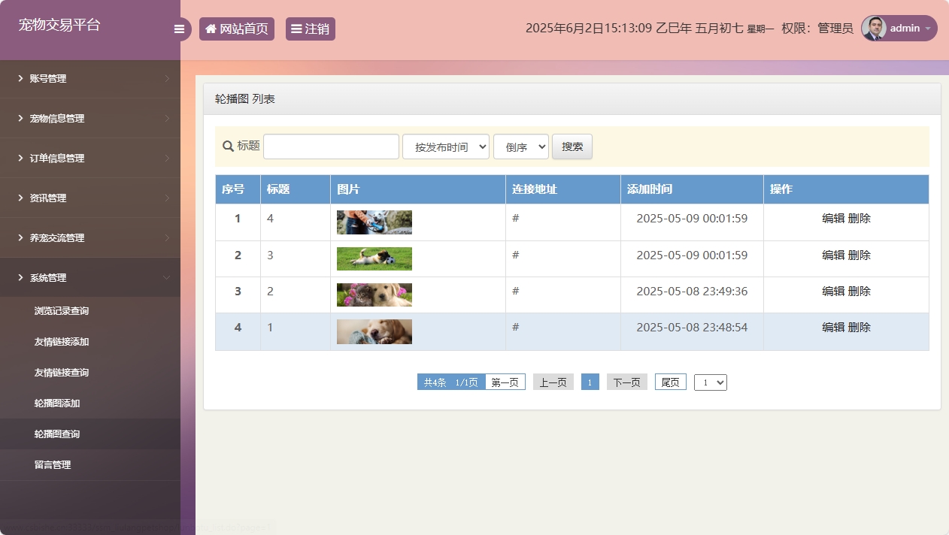Open the 倒序 order dropdown
This screenshot has height=535, width=949.
tap(521, 147)
